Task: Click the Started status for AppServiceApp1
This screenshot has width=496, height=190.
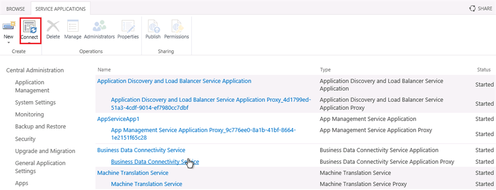Action: pos(484,119)
